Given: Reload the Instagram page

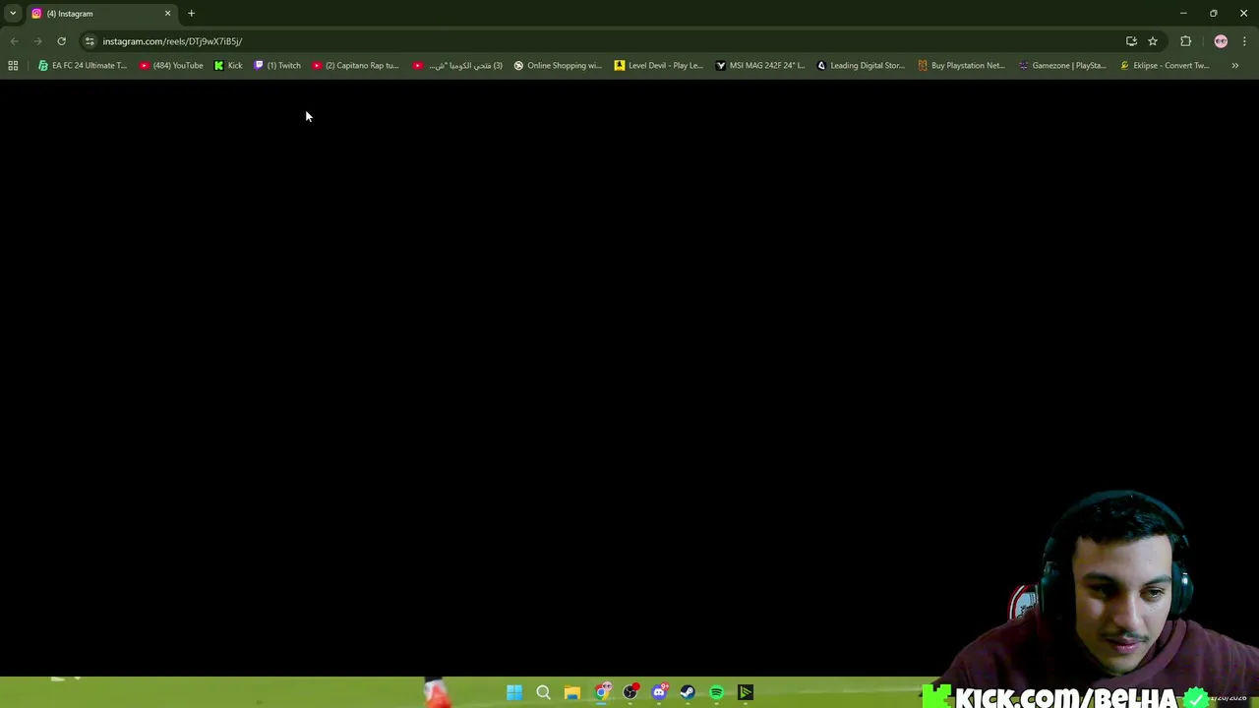Looking at the screenshot, I should tap(61, 41).
